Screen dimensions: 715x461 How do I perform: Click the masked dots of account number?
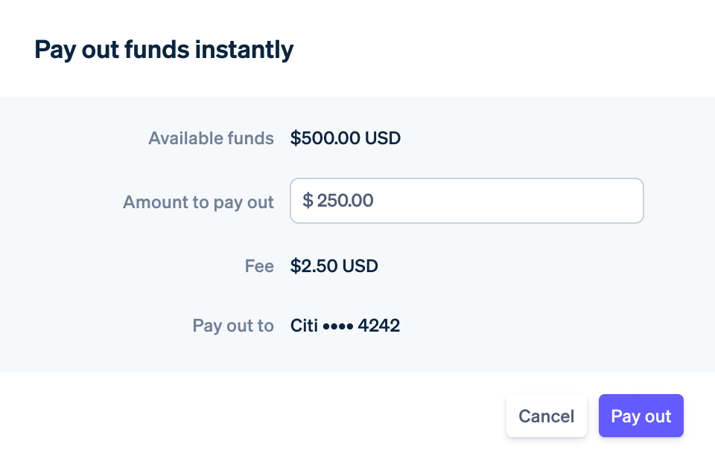point(337,326)
